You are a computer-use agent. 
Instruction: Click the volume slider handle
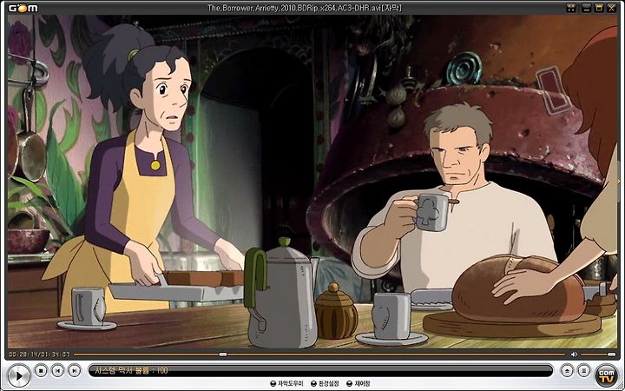(611, 355)
